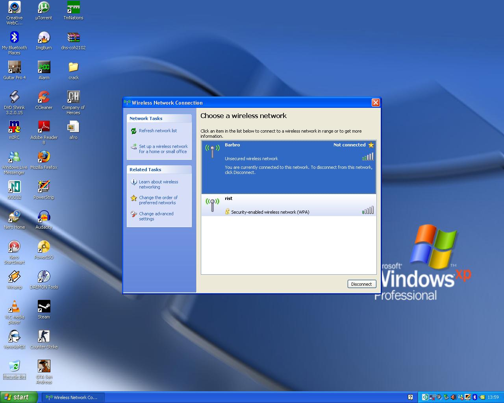Select the CCleaner desktop icon
Image resolution: width=504 pixels, height=403 pixels.
pos(44,98)
